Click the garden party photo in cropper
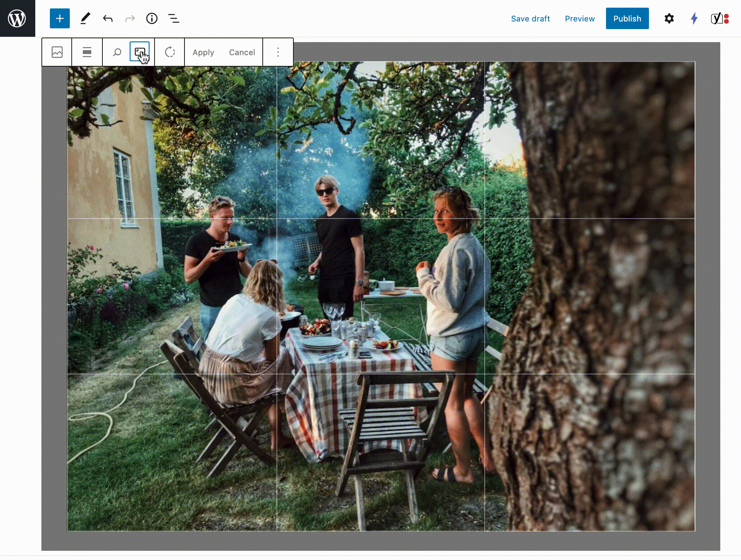The width and height of the screenshot is (741, 560). 381,296
